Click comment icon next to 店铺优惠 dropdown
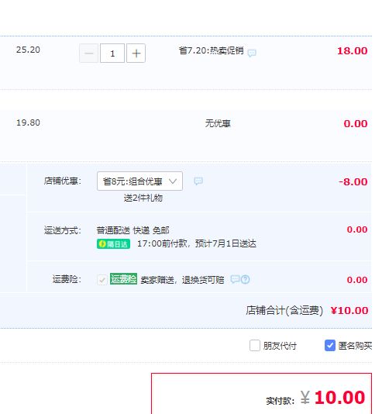This screenshot has width=389, height=414. coord(198,181)
